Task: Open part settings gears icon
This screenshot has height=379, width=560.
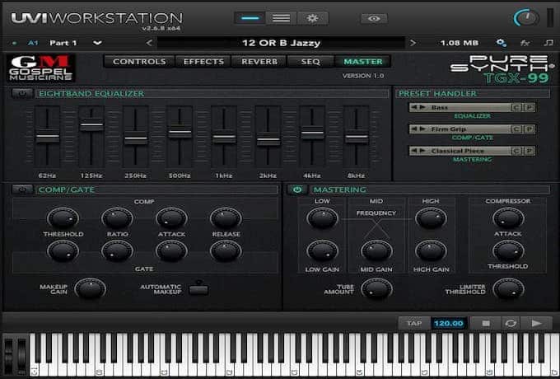Action: (502, 43)
